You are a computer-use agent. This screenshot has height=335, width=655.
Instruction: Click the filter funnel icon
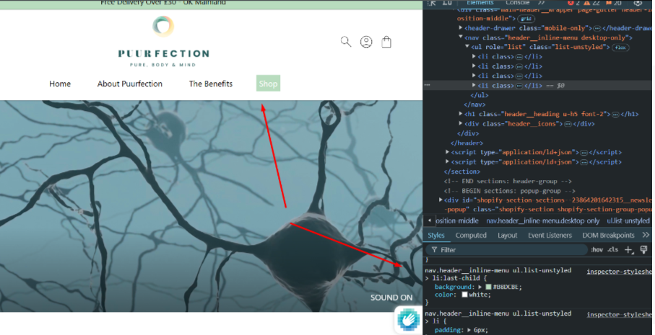point(435,249)
